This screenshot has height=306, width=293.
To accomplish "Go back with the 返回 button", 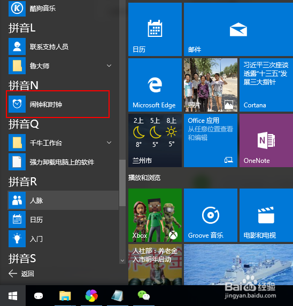I will pos(21,273).
